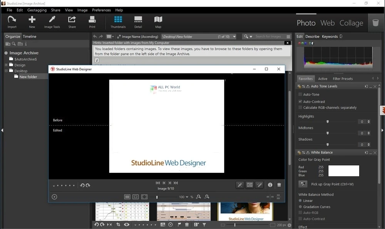This screenshot has width=385, height=229.
Task: Adjust the viewer zoom slider handle
Action: point(157,197)
